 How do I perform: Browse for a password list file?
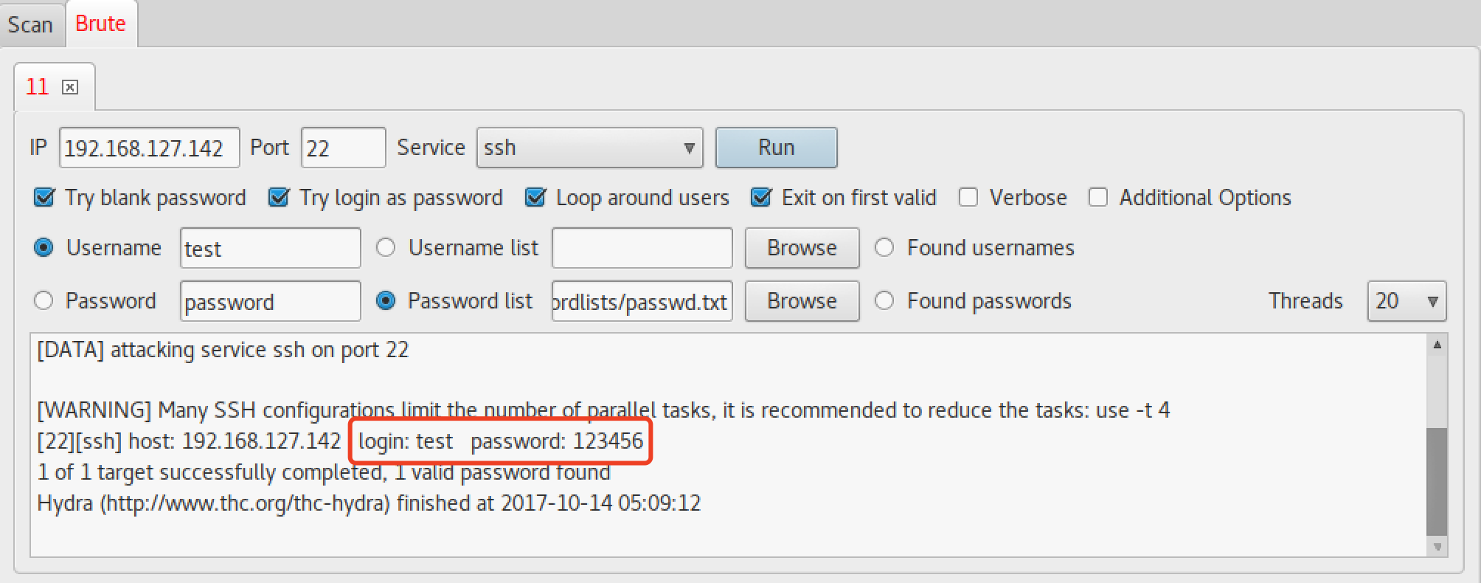pyautogui.click(x=802, y=301)
